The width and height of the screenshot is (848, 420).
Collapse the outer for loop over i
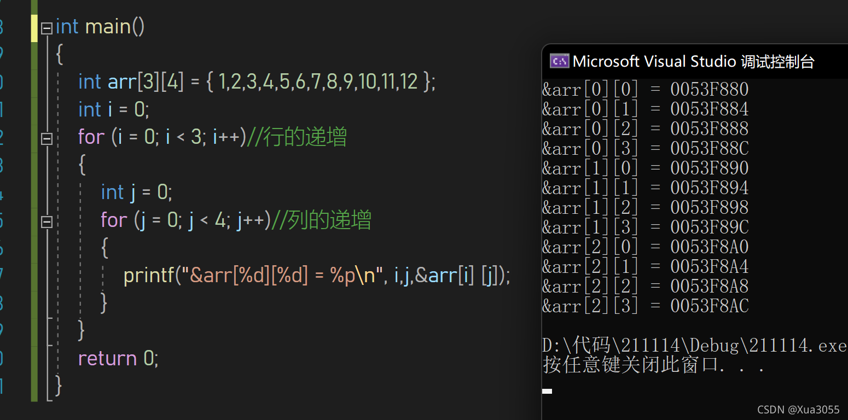(47, 139)
